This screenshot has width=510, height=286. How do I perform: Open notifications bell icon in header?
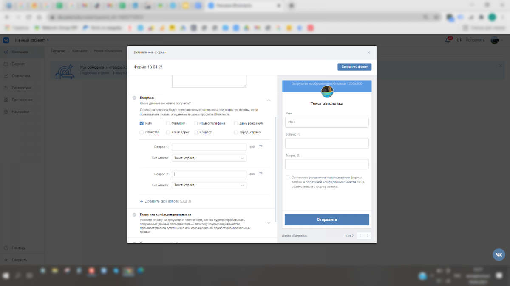pyautogui.click(x=448, y=40)
